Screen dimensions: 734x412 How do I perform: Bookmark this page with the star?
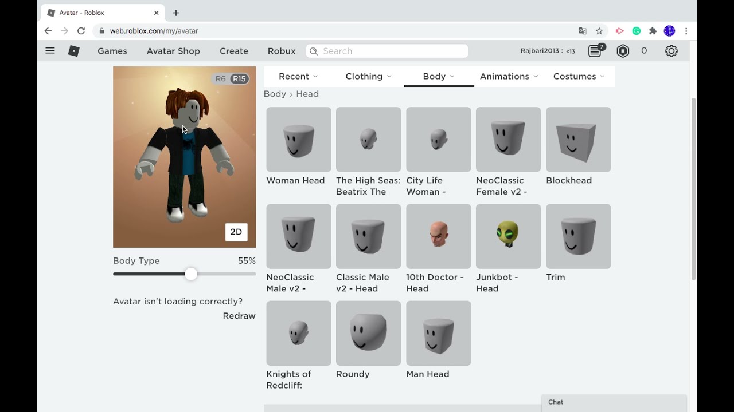click(x=599, y=31)
